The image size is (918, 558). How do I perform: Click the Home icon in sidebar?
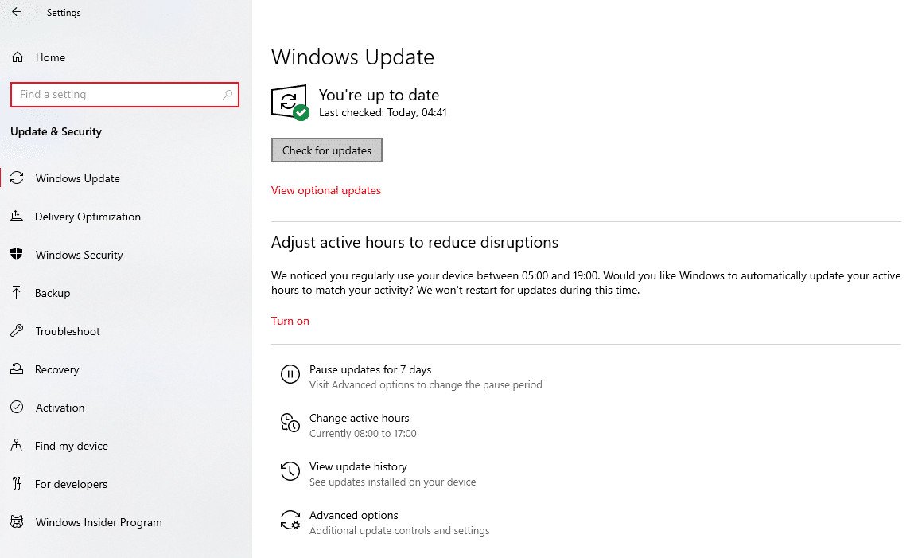(17, 57)
